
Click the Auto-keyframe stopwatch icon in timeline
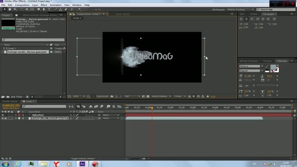click(x=114, y=106)
